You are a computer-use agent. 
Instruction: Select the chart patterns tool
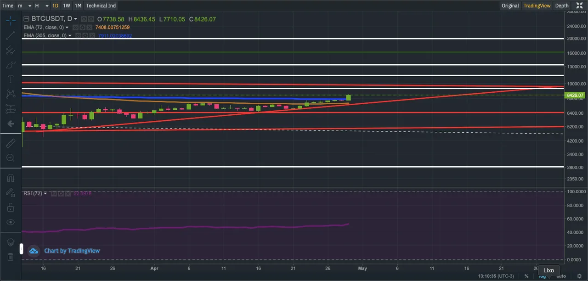(x=11, y=94)
